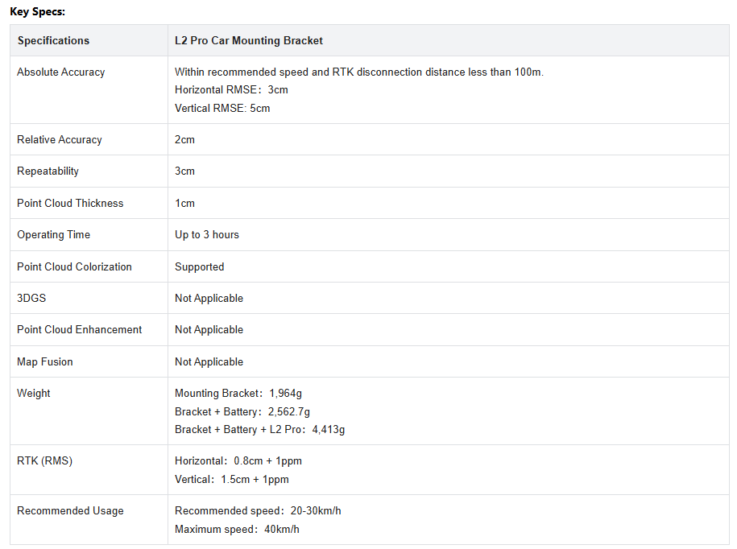Click the 'RTK (RMS)' row label

click(44, 461)
